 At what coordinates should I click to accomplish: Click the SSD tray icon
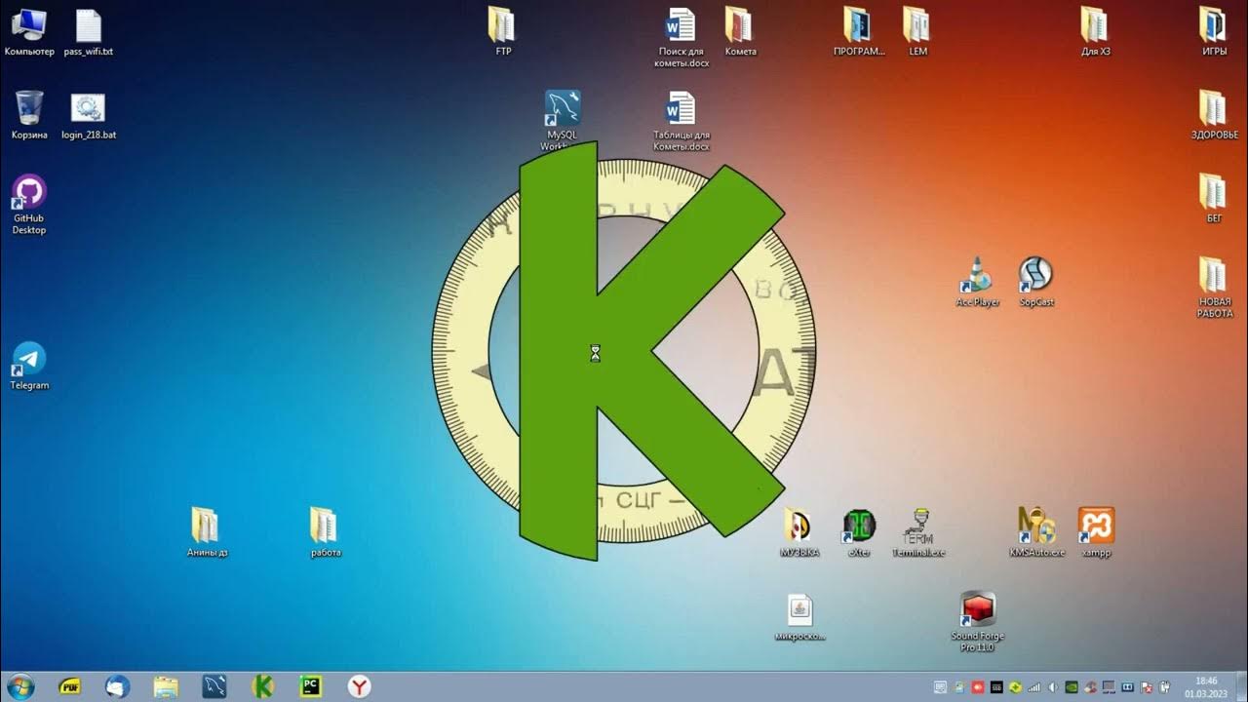coord(996,687)
